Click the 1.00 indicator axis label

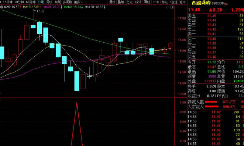click(x=183, y=103)
